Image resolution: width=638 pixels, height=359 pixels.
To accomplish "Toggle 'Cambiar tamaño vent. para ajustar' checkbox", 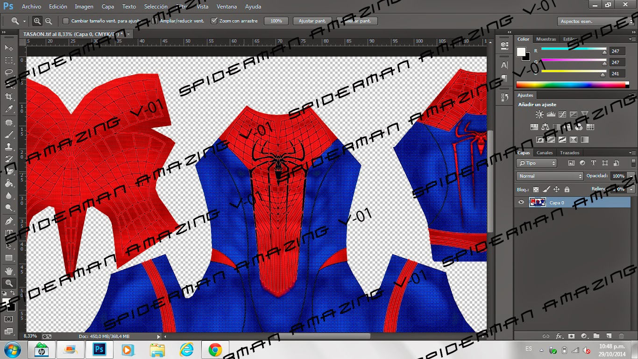I will point(66,21).
